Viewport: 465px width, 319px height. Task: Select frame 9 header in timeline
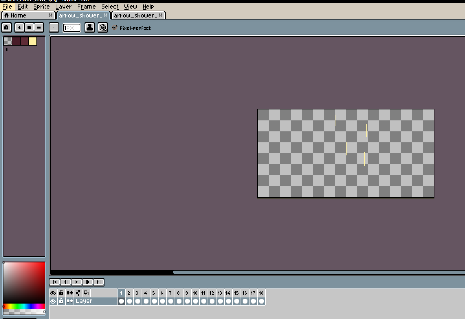pos(187,293)
